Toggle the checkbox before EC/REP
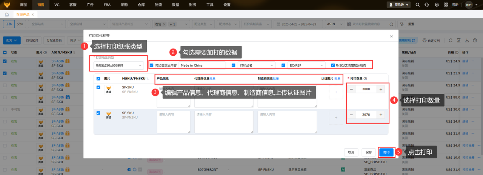This screenshot has height=175, width=483. (x=283, y=65)
